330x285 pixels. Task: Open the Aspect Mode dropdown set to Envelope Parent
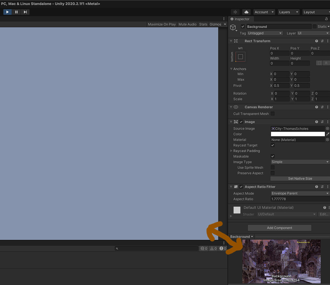point(300,193)
